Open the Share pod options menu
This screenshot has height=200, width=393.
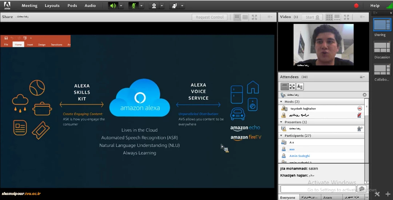(270, 17)
